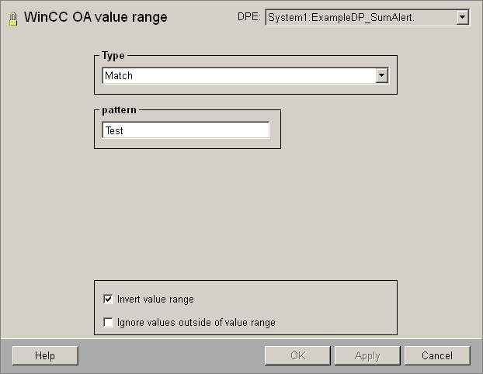Click the Apply button
This screenshot has height=374, width=483.
click(x=367, y=355)
